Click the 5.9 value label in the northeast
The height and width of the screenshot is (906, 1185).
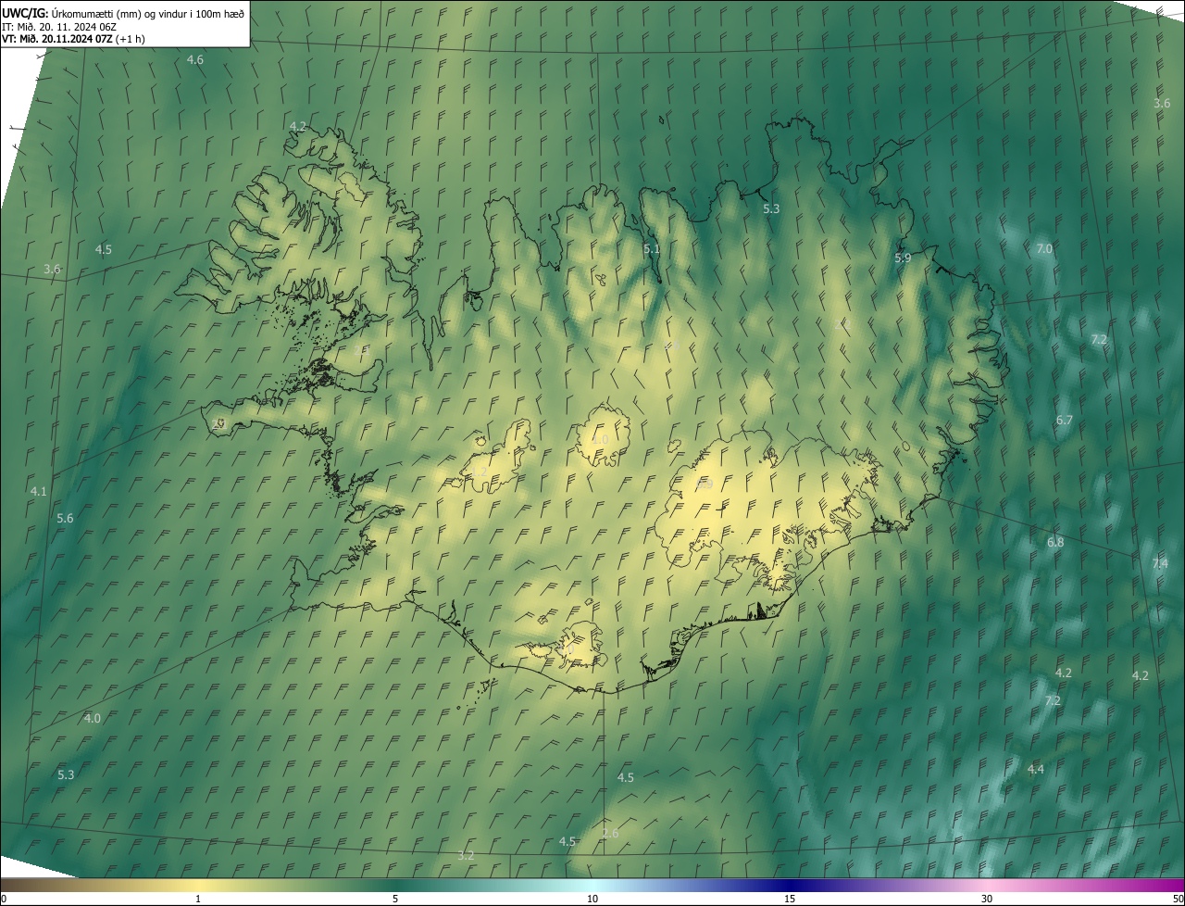coord(903,258)
